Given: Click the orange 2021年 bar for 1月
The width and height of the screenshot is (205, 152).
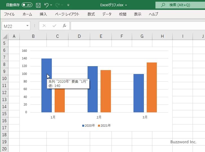Looking at the screenshot, I should click(x=60, y=100).
